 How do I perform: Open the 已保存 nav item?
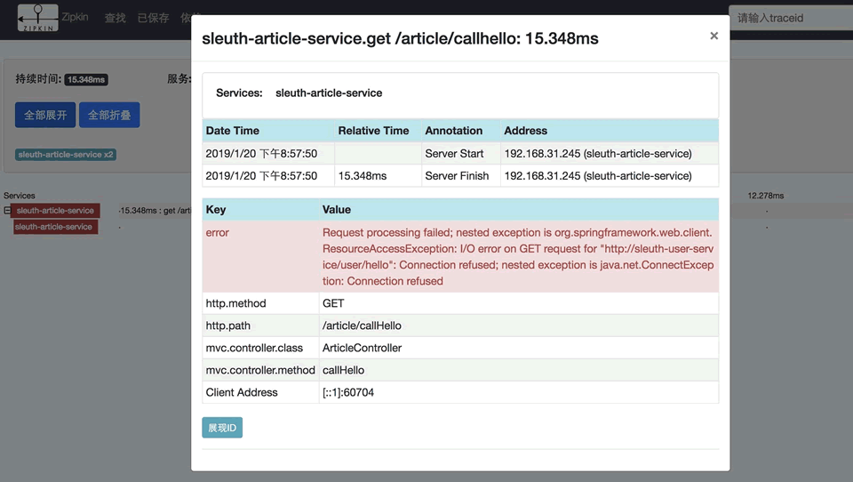tap(153, 18)
